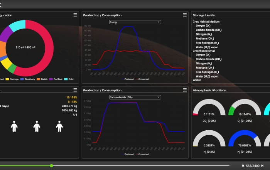Viewport: 270px width, 170px height.
Task: Skip to the next simulation step
Action: [x=262, y=166]
